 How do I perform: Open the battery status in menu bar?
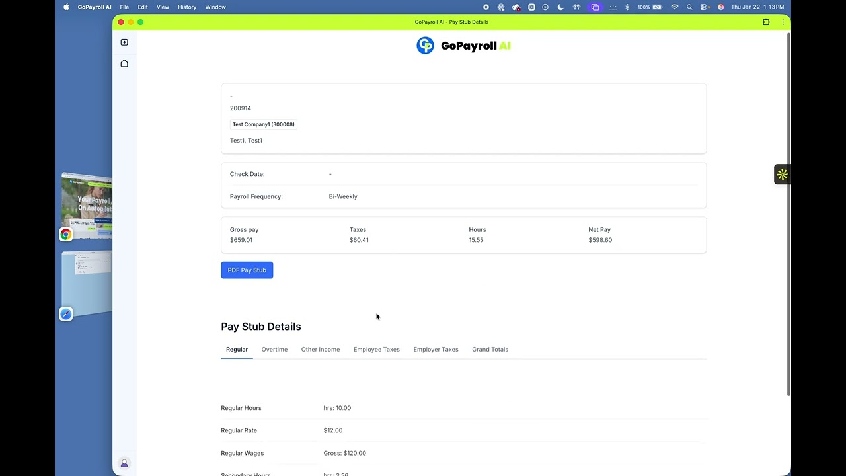pyautogui.click(x=650, y=7)
